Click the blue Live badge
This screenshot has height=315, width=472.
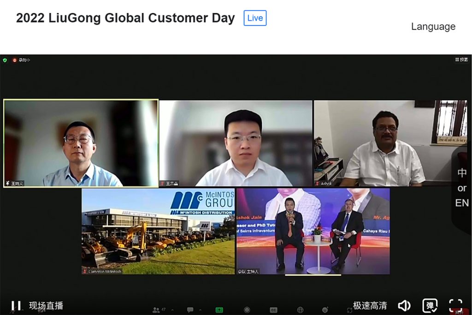tap(254, 18)
